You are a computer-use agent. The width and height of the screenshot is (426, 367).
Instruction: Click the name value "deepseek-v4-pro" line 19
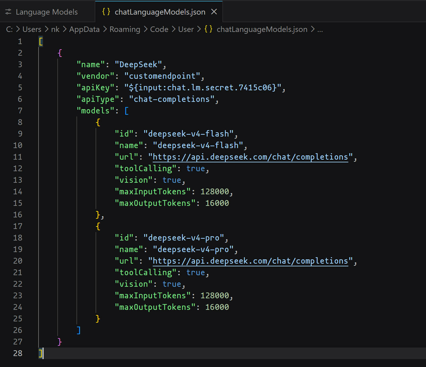click(193, 249)
